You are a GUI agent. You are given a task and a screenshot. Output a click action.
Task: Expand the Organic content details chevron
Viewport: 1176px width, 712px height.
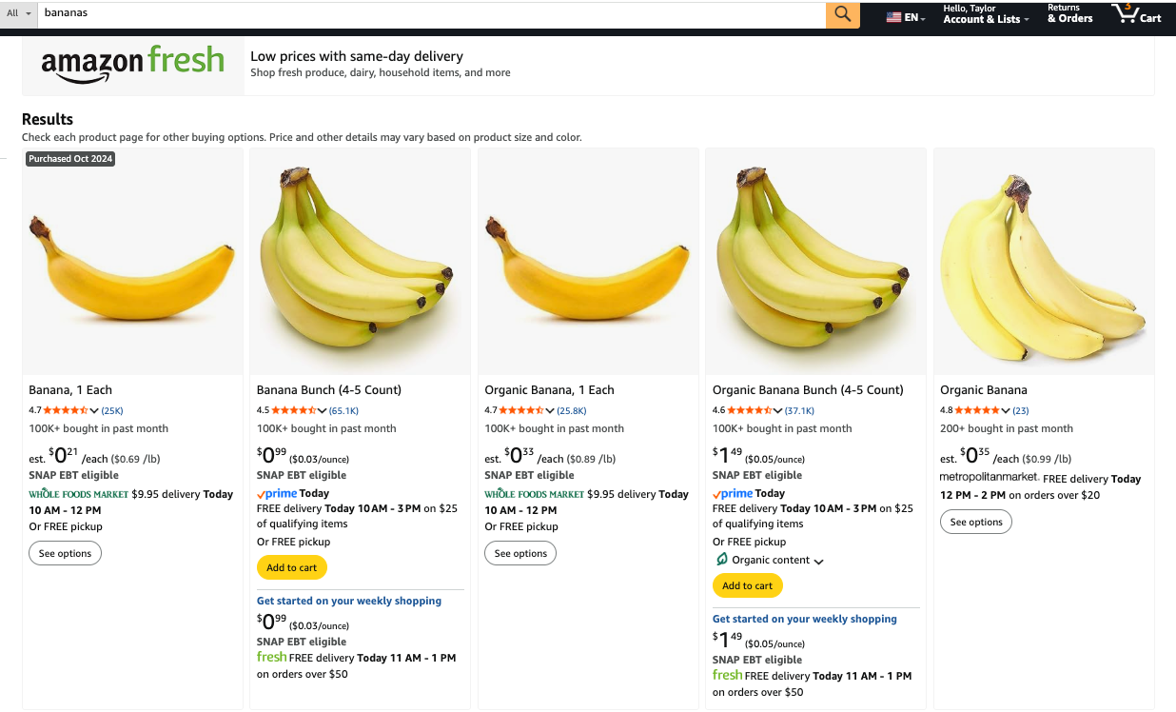[x=818, y=561]
